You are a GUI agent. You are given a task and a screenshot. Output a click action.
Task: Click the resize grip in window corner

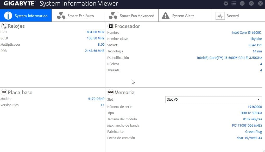click(x=263, y=151)
